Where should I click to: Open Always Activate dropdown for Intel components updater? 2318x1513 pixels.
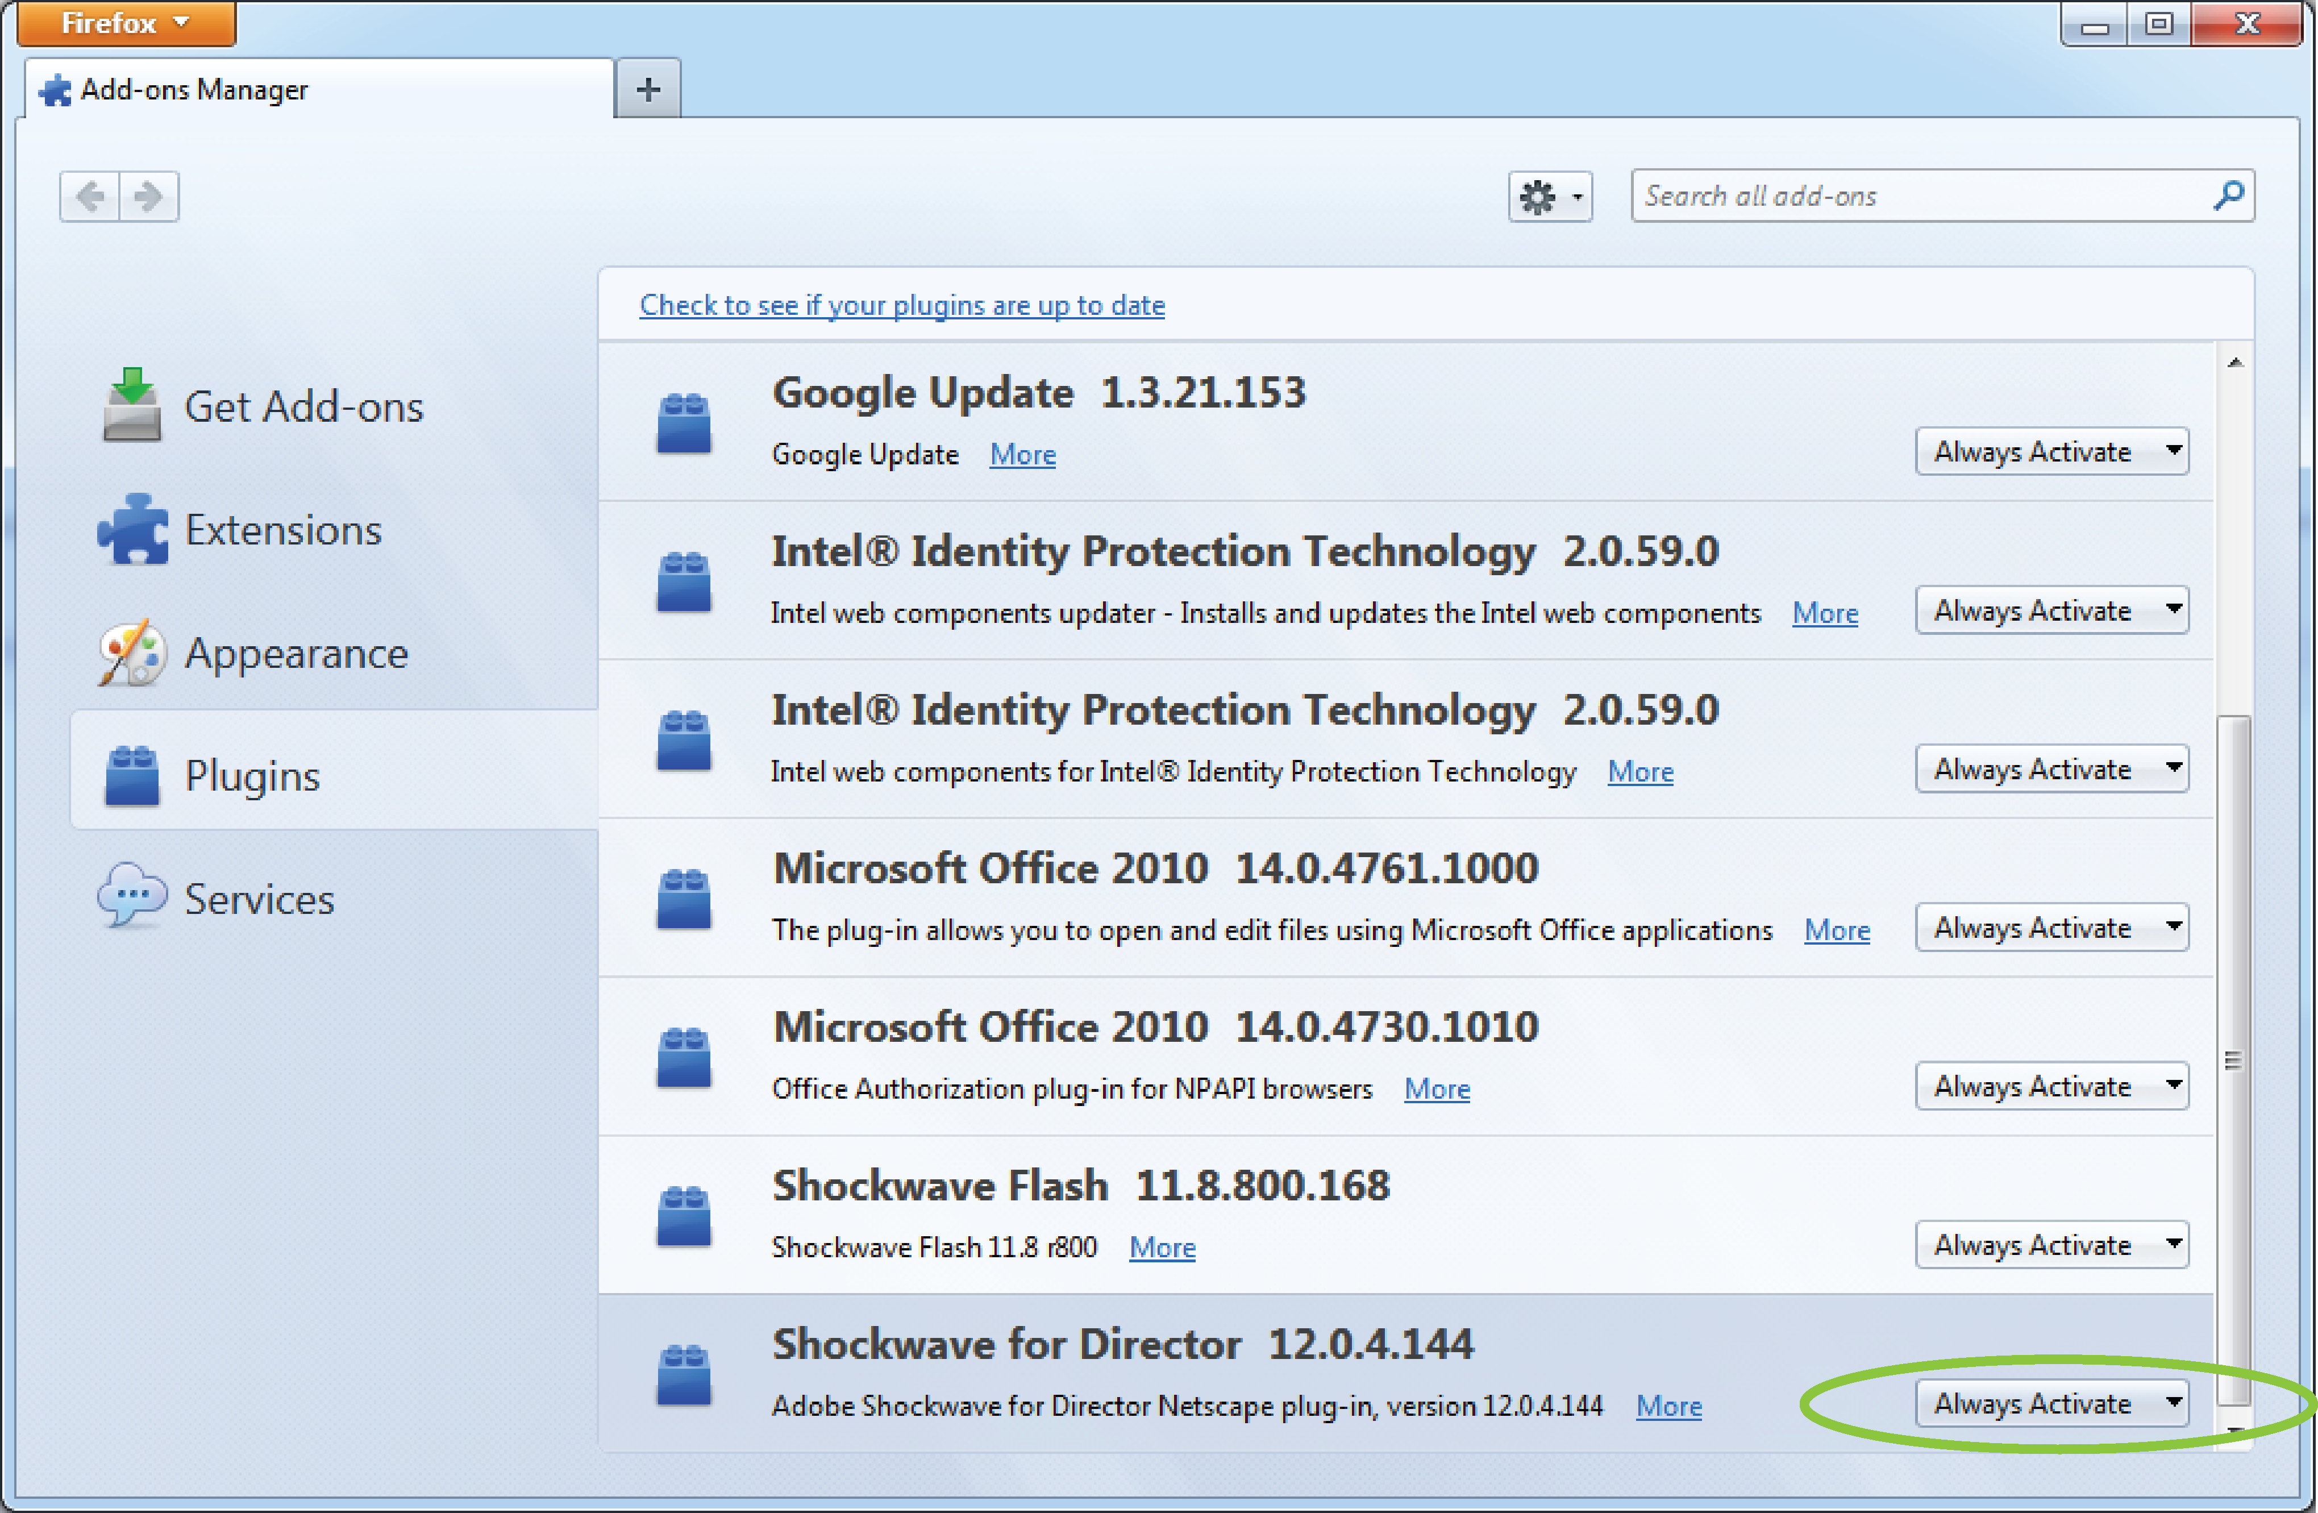click(2052, 610)
